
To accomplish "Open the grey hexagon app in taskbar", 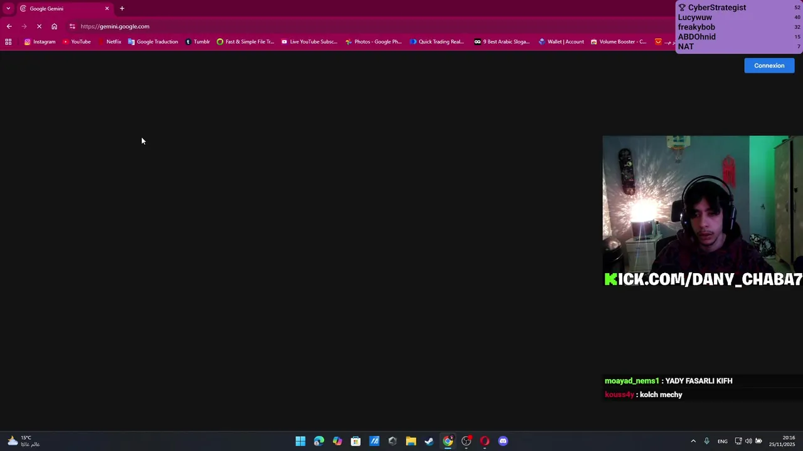I will point(393,441).
